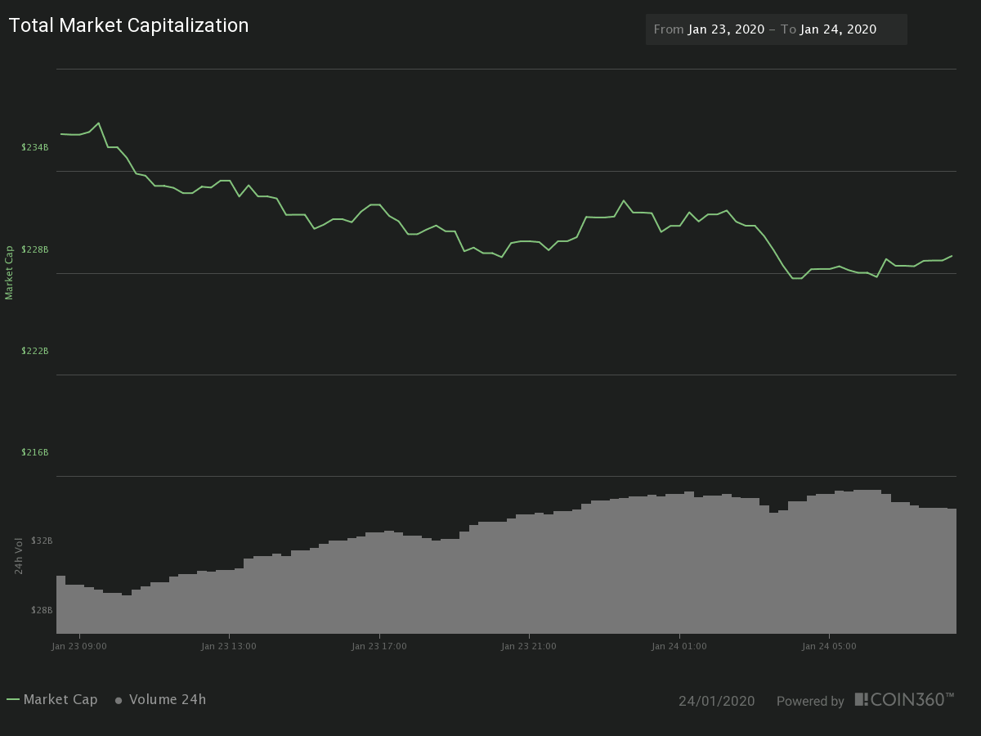The image size is (981, 736).
Task: Click the Powered by text link
Action: point(810,701)
